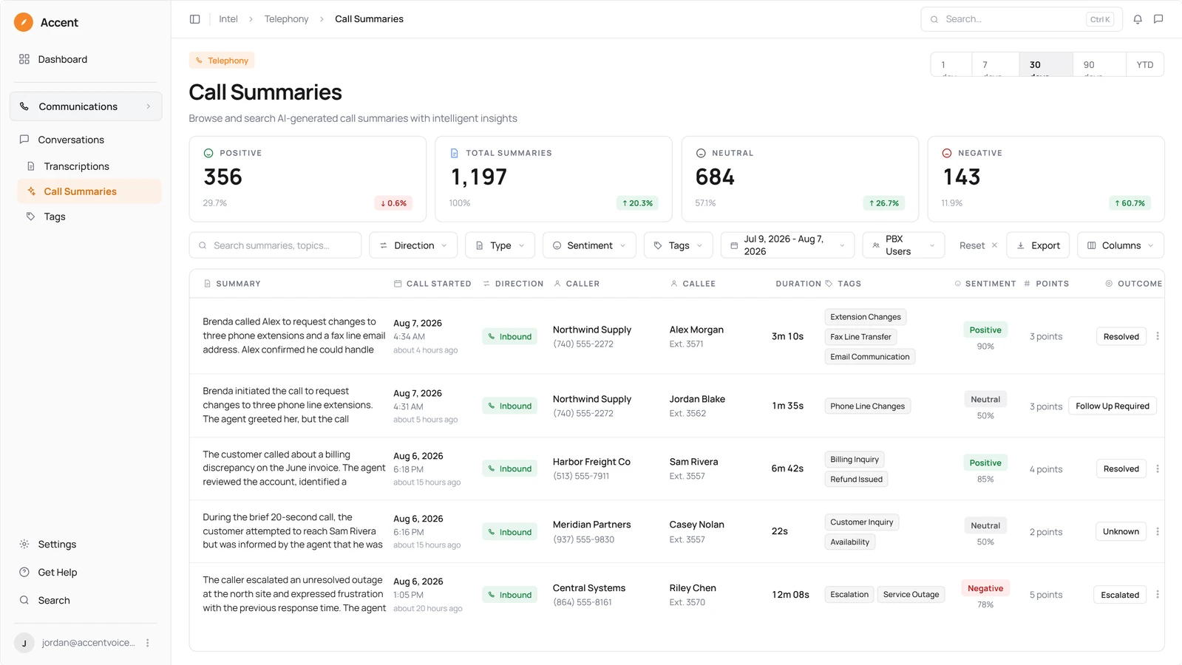1182x665 pixels.
Task: Click the Telephony badge
Action: coord(222,61)
